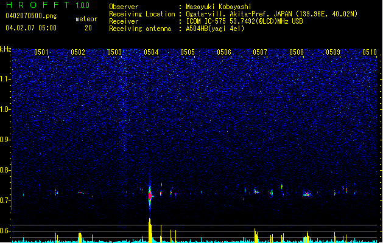The width and height of the screenshot is (383, 243).
Task: Click the "Receiver" field label
Action: [124, 21]
